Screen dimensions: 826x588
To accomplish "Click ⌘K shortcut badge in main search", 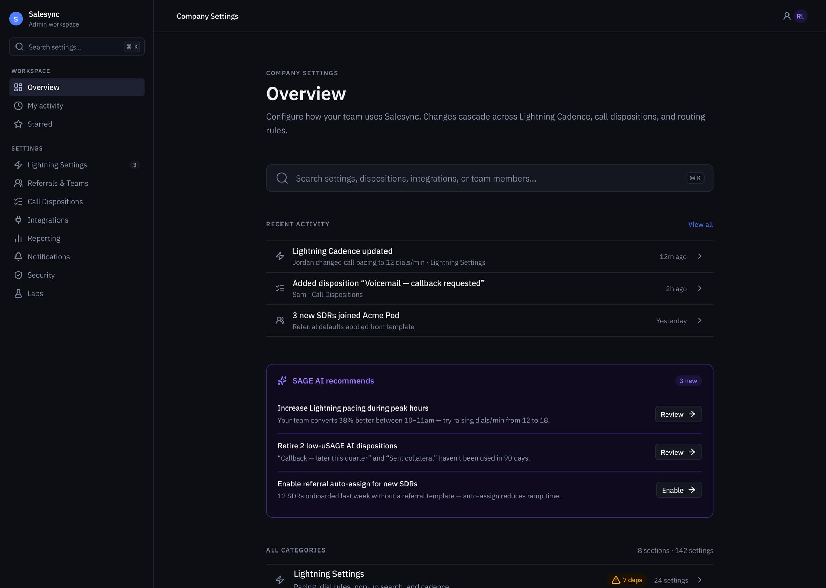I will [x=695, y=178].
